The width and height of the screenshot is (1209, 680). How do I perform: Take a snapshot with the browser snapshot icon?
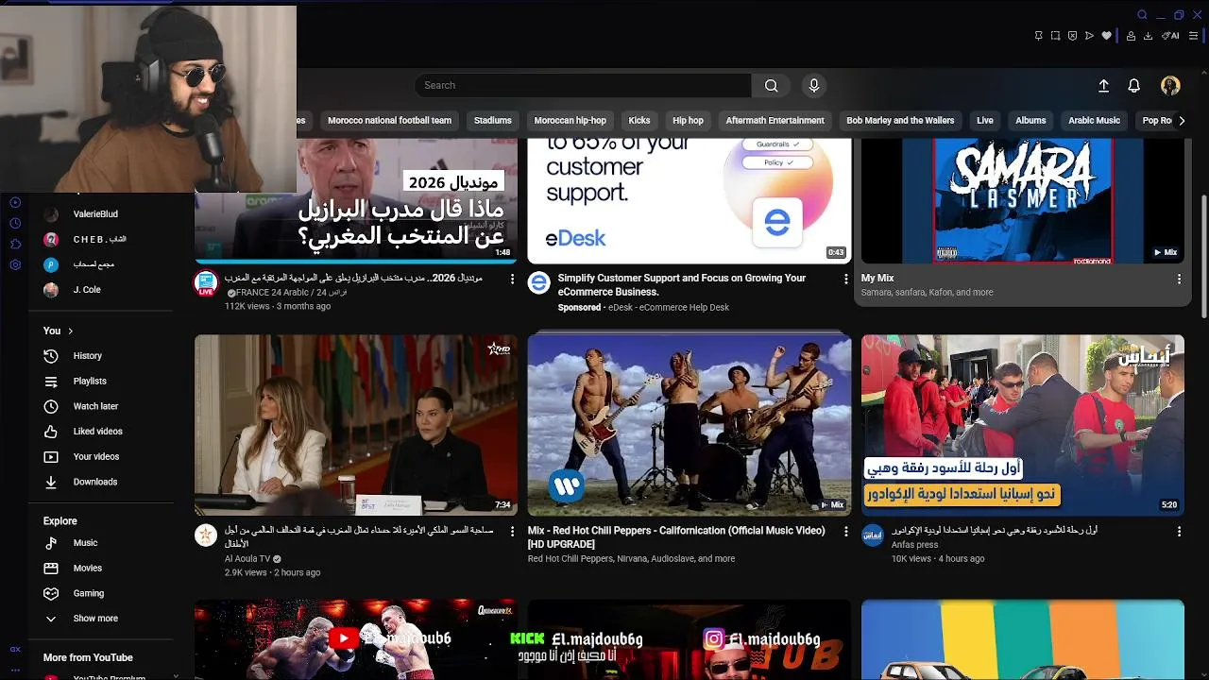pos(1055,36)
